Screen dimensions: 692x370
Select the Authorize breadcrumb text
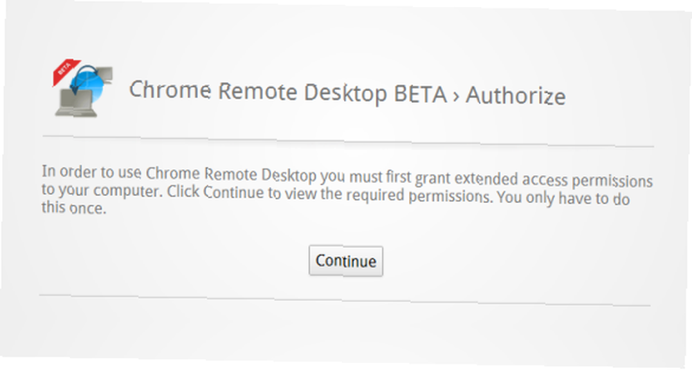point(516,95)
